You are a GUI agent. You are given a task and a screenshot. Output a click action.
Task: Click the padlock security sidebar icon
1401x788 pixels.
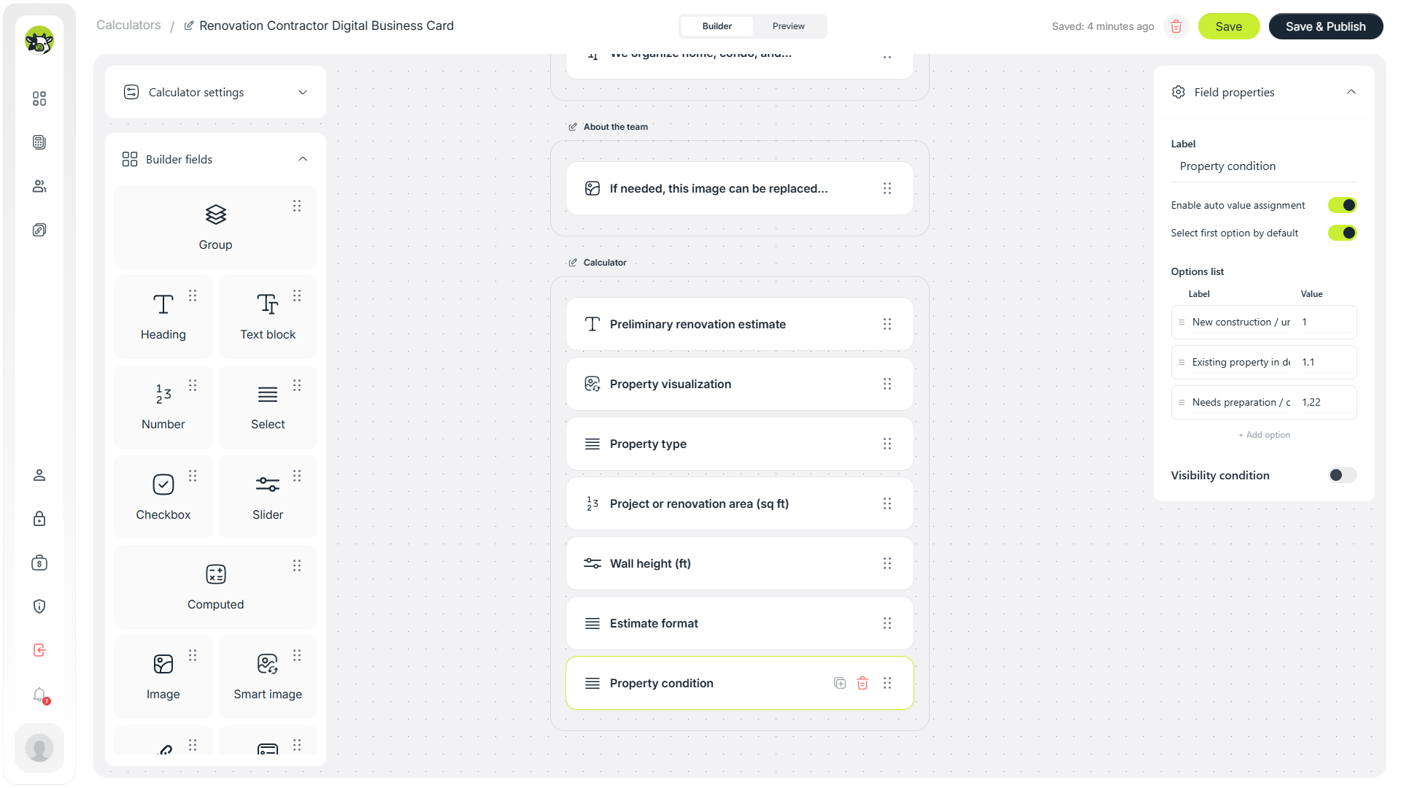click(x=39, y=519)
